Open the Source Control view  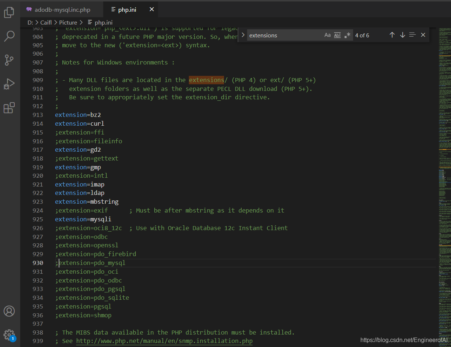(9, 60)
